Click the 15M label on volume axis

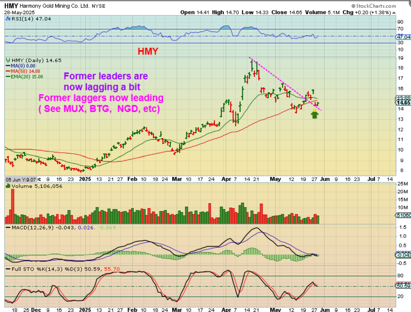point(402,199)
